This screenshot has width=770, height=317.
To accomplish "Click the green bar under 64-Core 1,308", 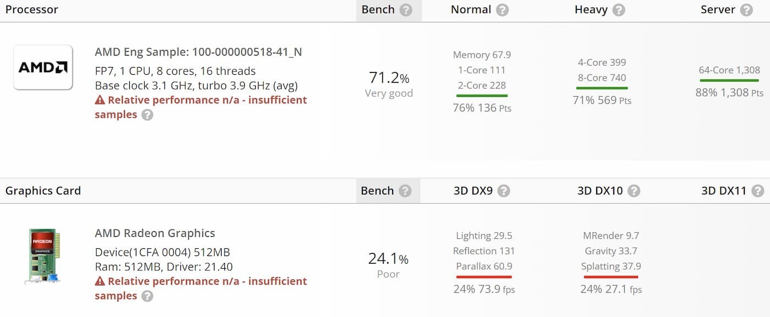I will [729, 80].
